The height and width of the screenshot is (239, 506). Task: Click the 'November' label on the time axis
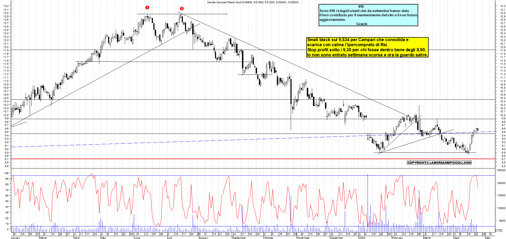(303, 238)
